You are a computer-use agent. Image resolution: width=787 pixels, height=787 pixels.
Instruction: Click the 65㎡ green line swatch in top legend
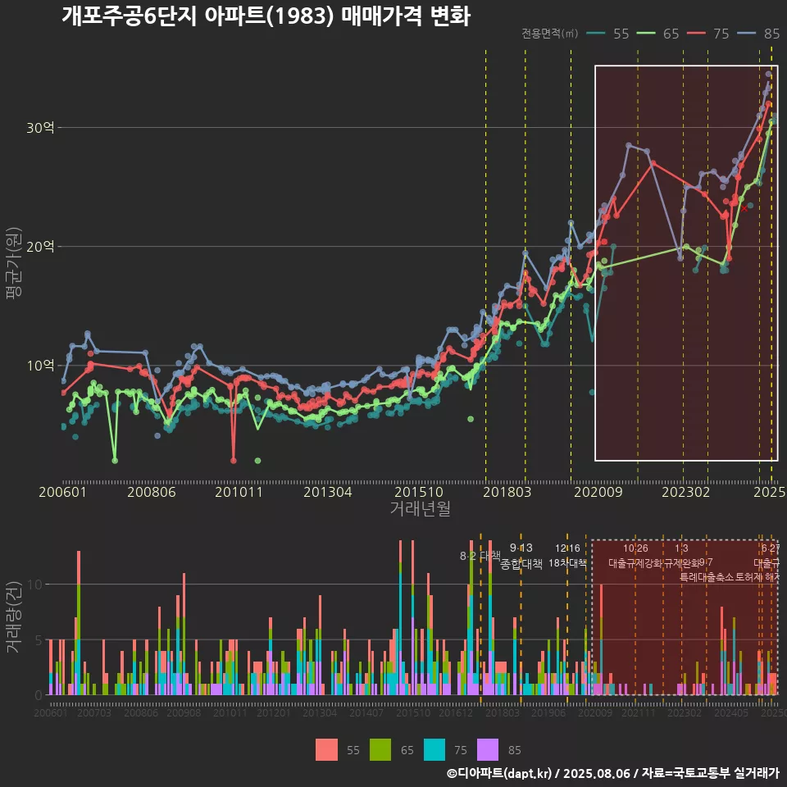tap(646, 34)
